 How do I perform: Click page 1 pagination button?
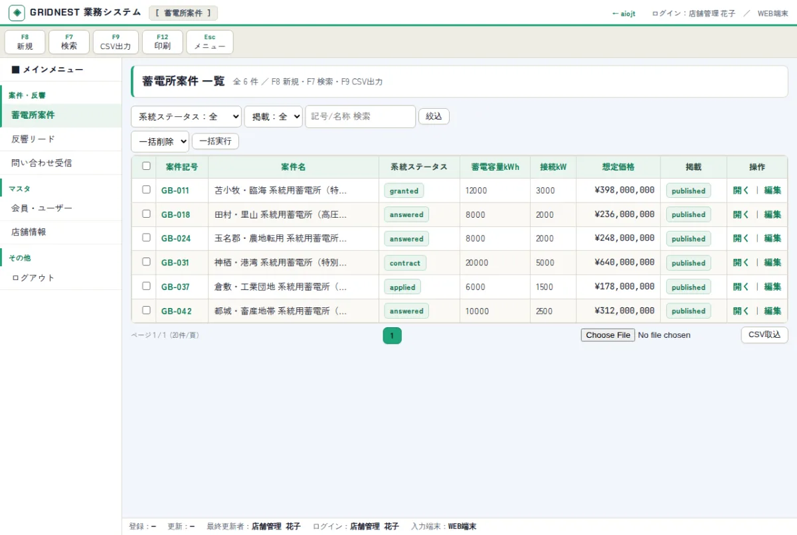[x=392, y=336]
